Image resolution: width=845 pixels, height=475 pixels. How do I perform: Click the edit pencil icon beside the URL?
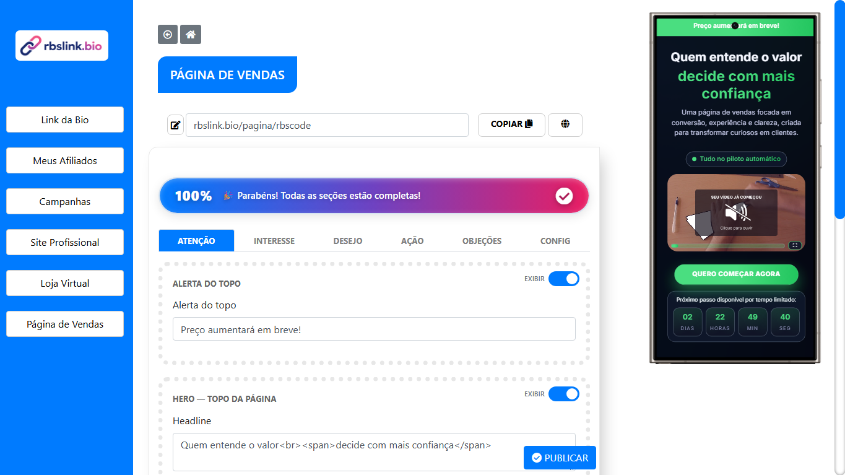pyautogui.click(x=175, y=124)
